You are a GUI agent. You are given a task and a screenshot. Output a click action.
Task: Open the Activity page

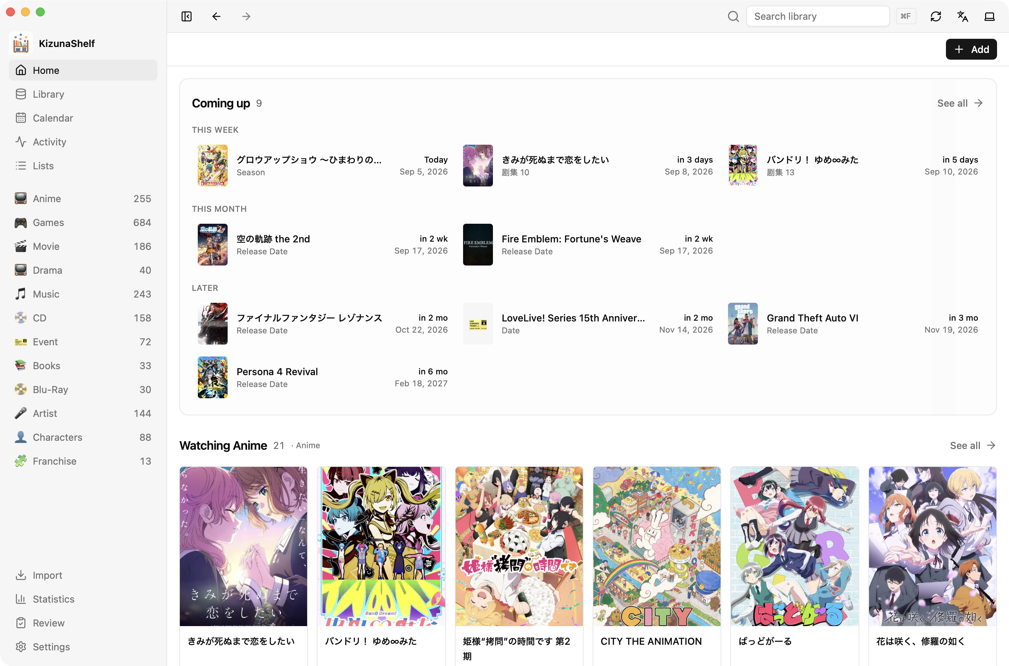point(83,141)
